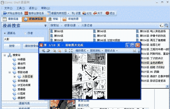Switch to the 漫画浏览器 tab
Viewport: 170px width, 109px height.
(x=34, y=19)
